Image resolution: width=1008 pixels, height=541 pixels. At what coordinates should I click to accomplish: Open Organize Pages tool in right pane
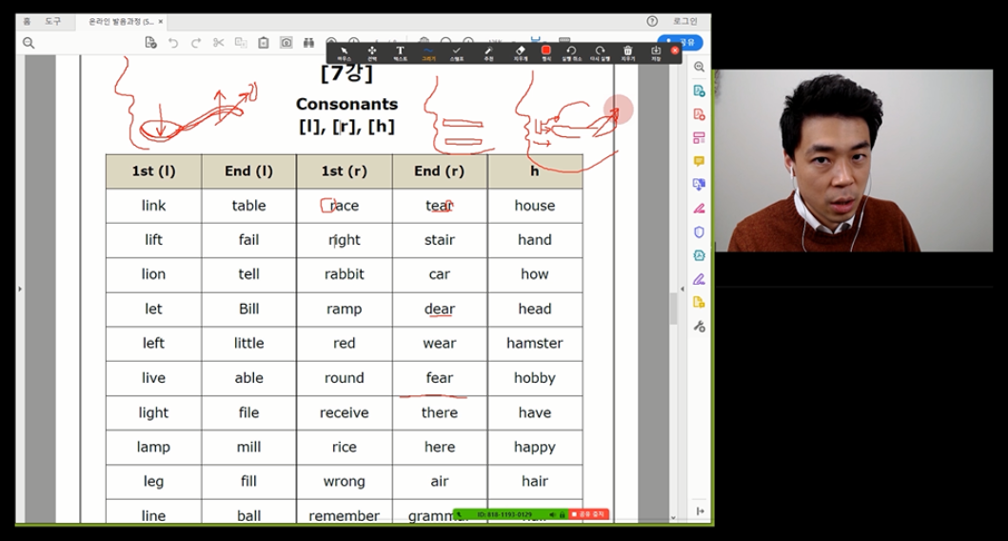pos(700,138)
